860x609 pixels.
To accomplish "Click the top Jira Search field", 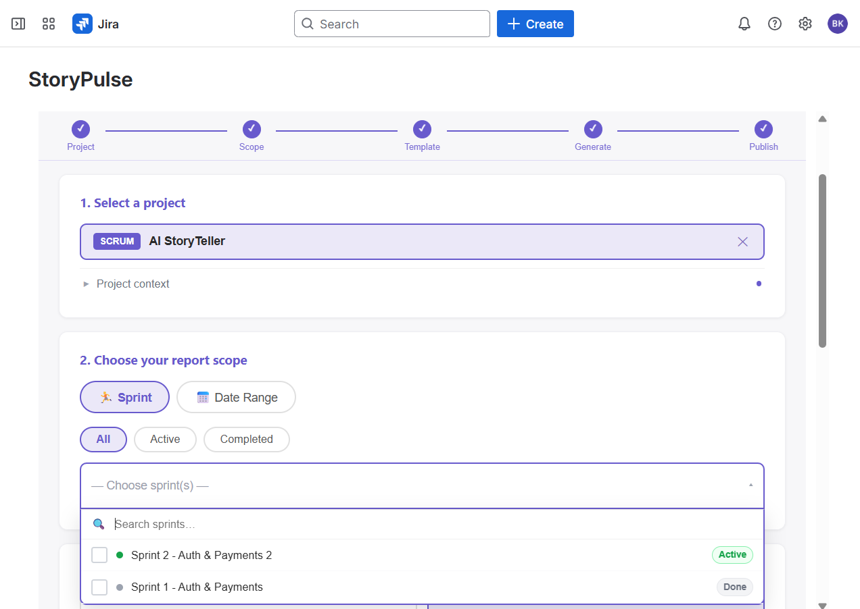I will (392, 24).
